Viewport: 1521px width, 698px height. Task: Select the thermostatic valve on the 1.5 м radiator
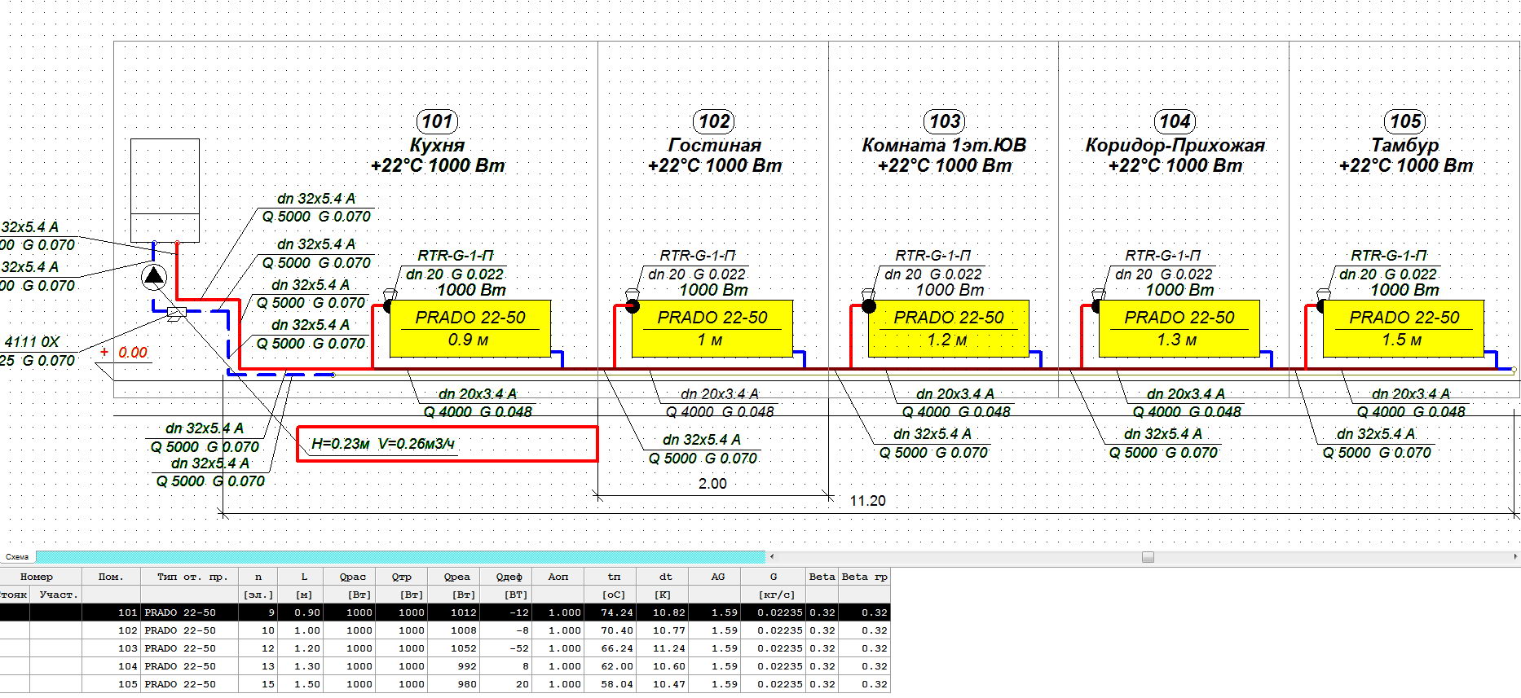click(x=1322, y=301)
